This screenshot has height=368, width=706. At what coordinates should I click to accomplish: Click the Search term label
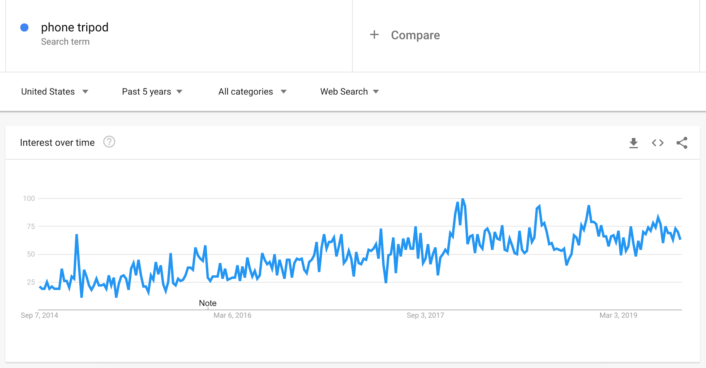coord(65,42)
